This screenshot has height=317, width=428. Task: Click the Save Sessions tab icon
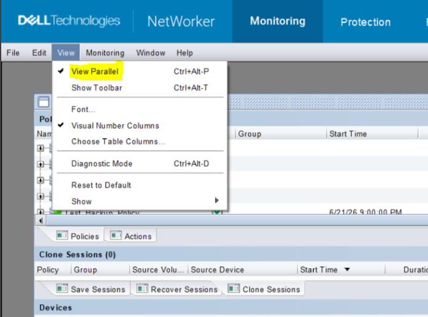pyautogui.click(x=62, y=288)
